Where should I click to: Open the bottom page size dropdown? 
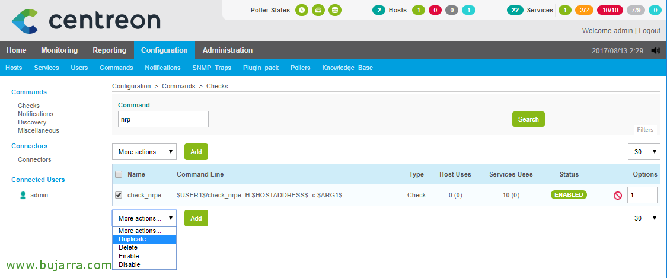point(644,218)
